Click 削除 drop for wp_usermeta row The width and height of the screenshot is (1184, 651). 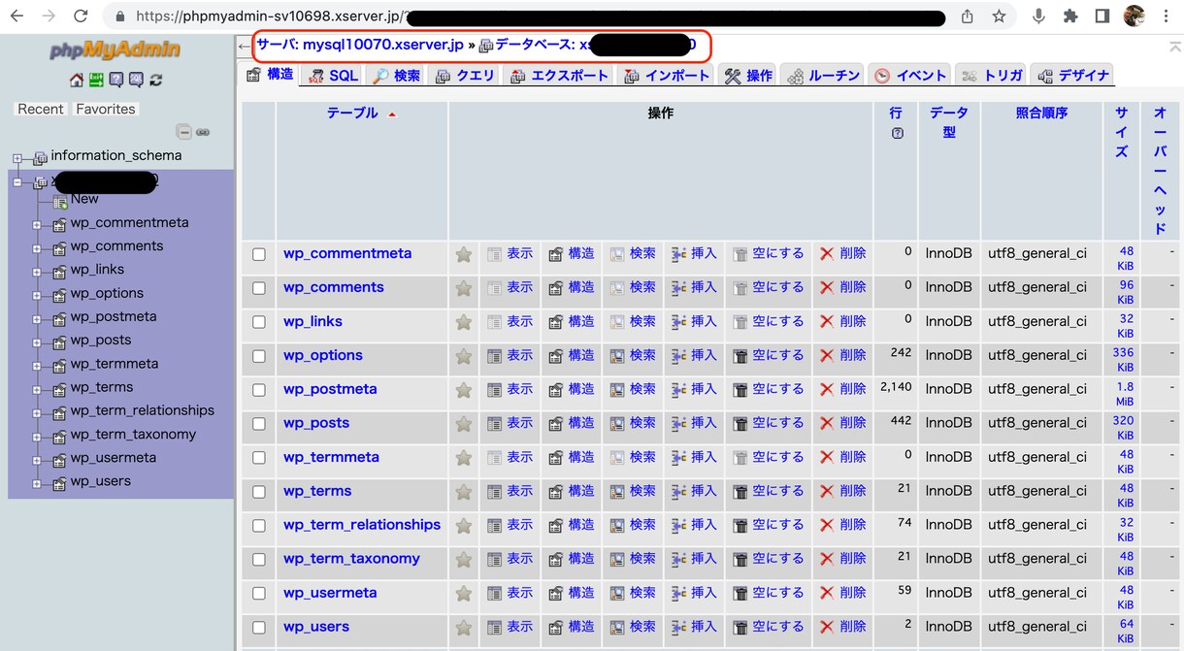[x=842, y=594]
